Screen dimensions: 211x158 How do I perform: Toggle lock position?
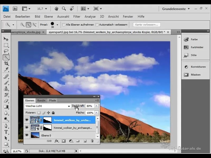coord(49,113)
